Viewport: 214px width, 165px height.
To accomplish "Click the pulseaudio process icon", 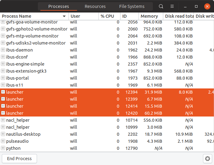I will [3, 141].
